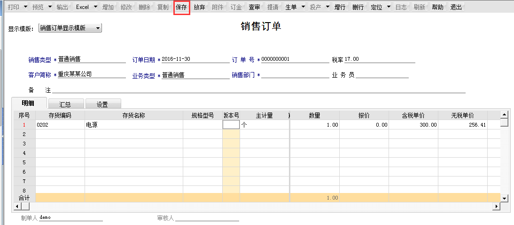Expand the 定位 locate dropdown arrow

click(389, 8)
